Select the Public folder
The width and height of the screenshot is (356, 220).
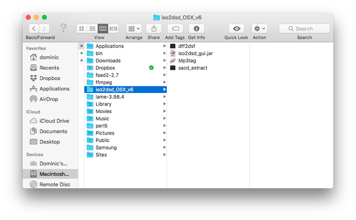[x=125, y=140]
